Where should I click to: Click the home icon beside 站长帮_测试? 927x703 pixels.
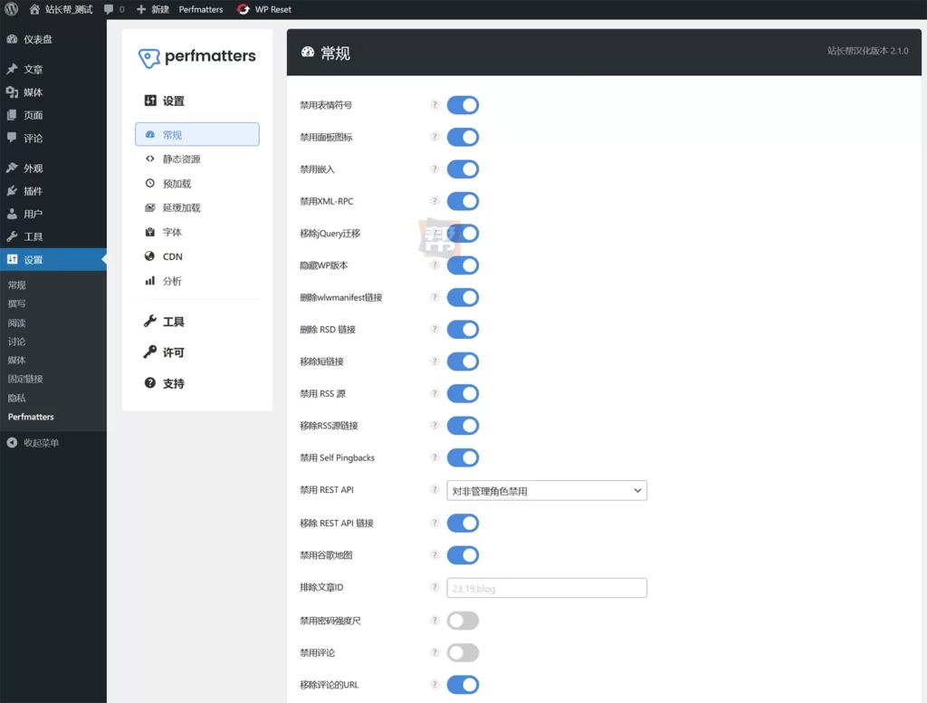coord(35,9)
